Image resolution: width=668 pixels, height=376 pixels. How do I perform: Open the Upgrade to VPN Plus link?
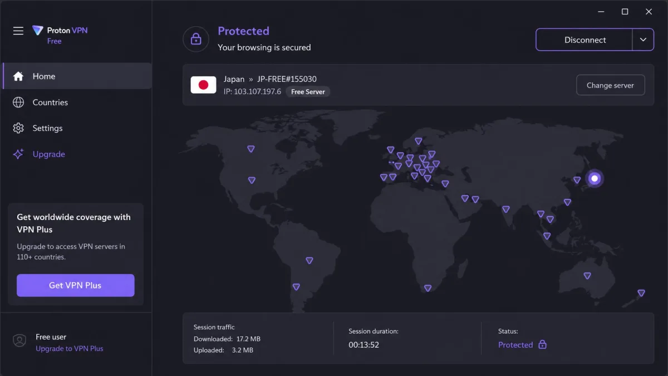[x=70, y=349]
